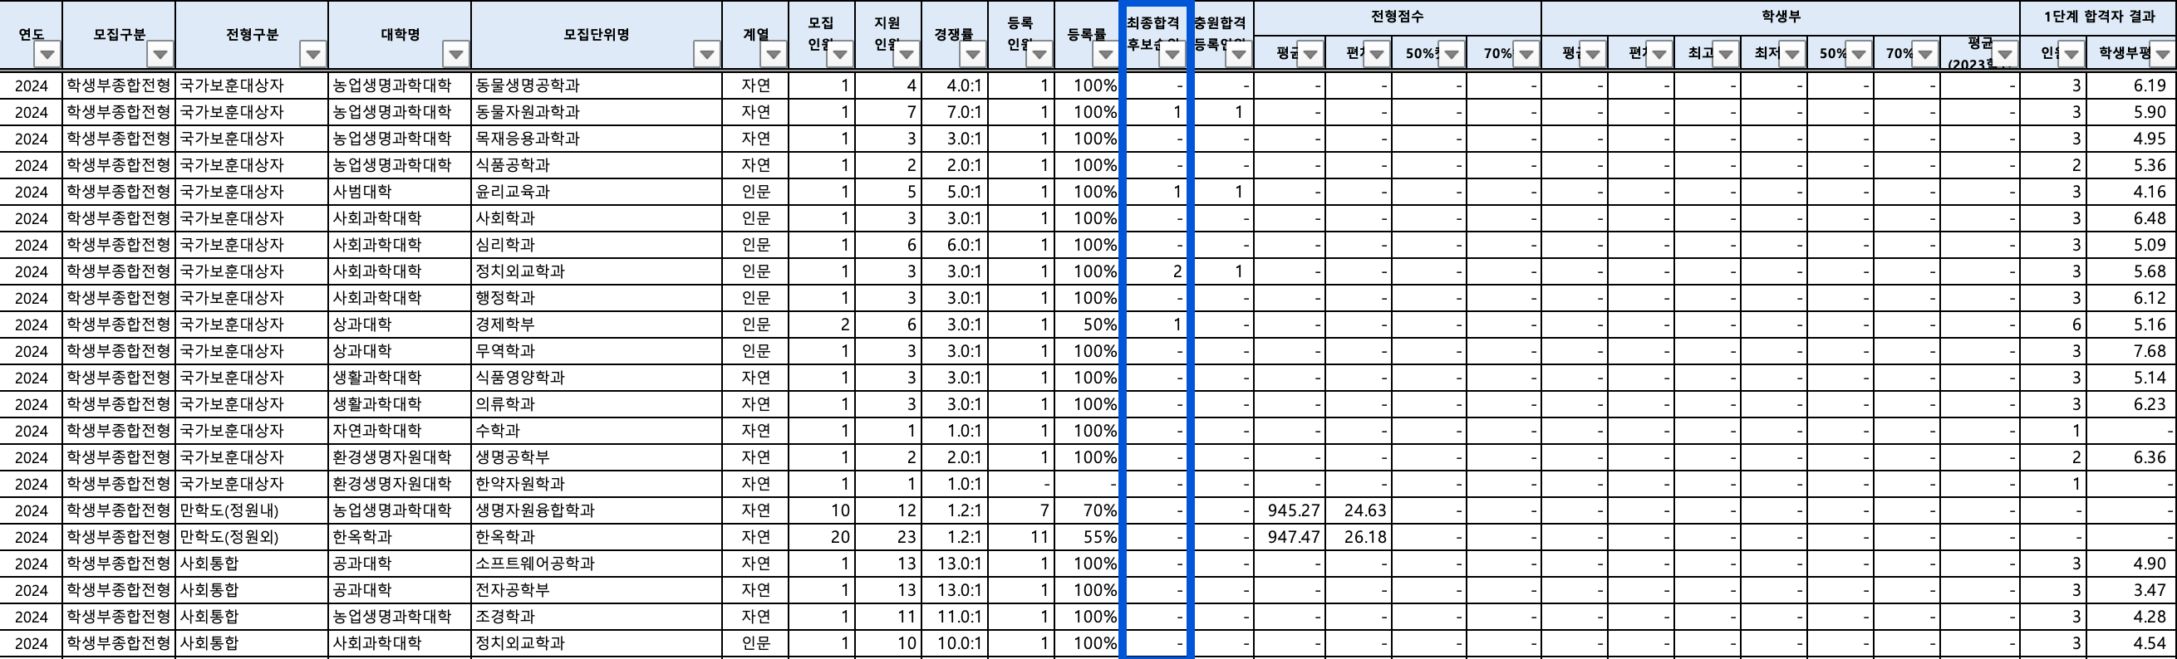Open the 등록인원 column filter dropdown
Screen dimensions: 2177x659
[x=1039, y=55]
